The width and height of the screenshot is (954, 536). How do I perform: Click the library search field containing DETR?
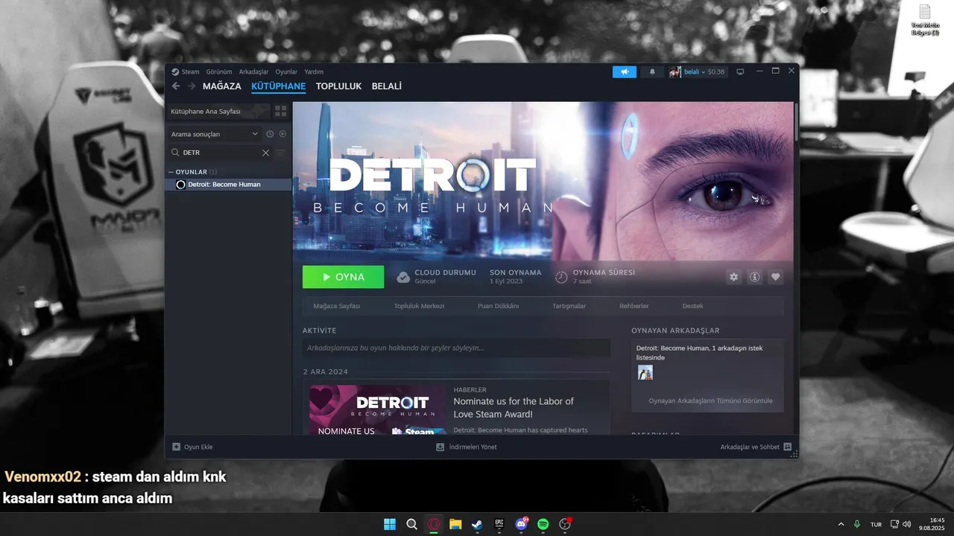tap(220, 153)
